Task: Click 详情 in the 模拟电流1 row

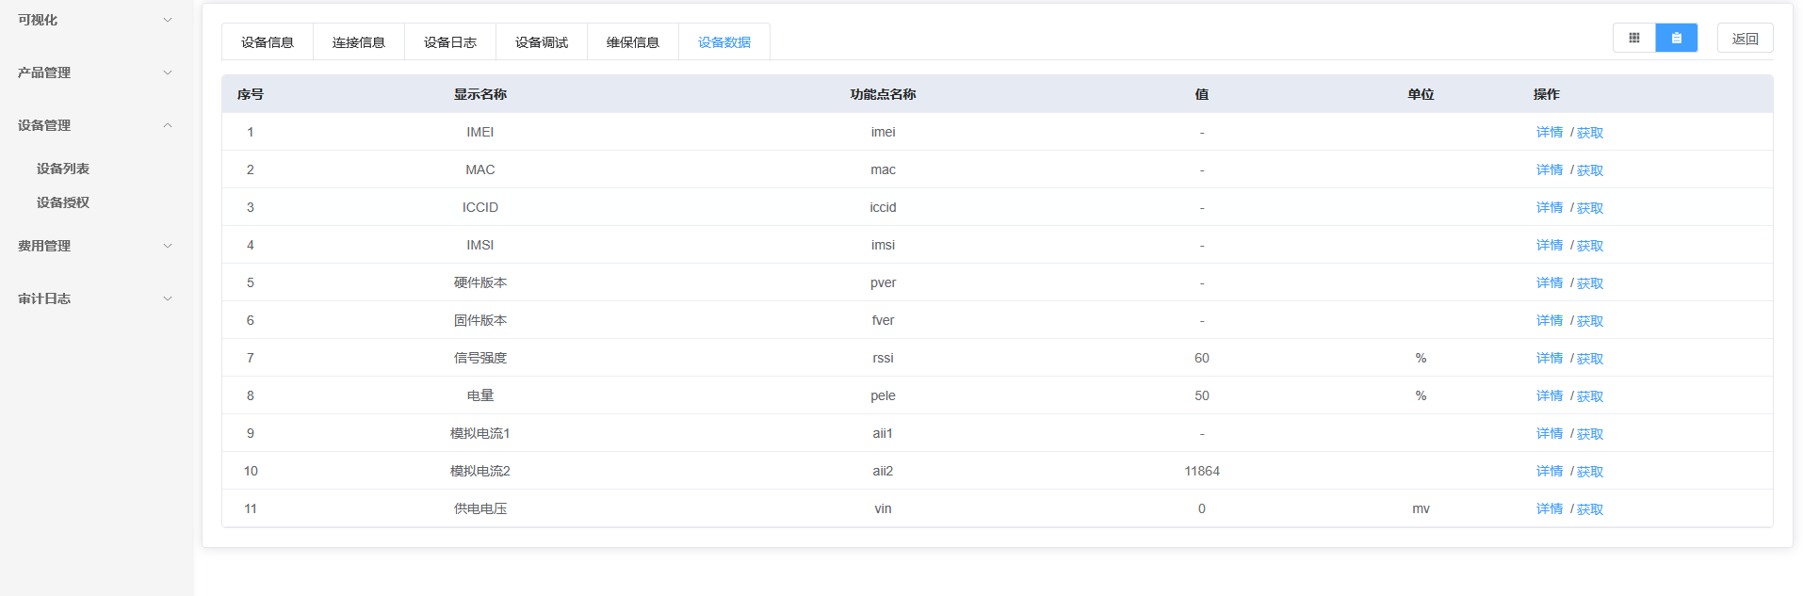Action: (1550, 433)
